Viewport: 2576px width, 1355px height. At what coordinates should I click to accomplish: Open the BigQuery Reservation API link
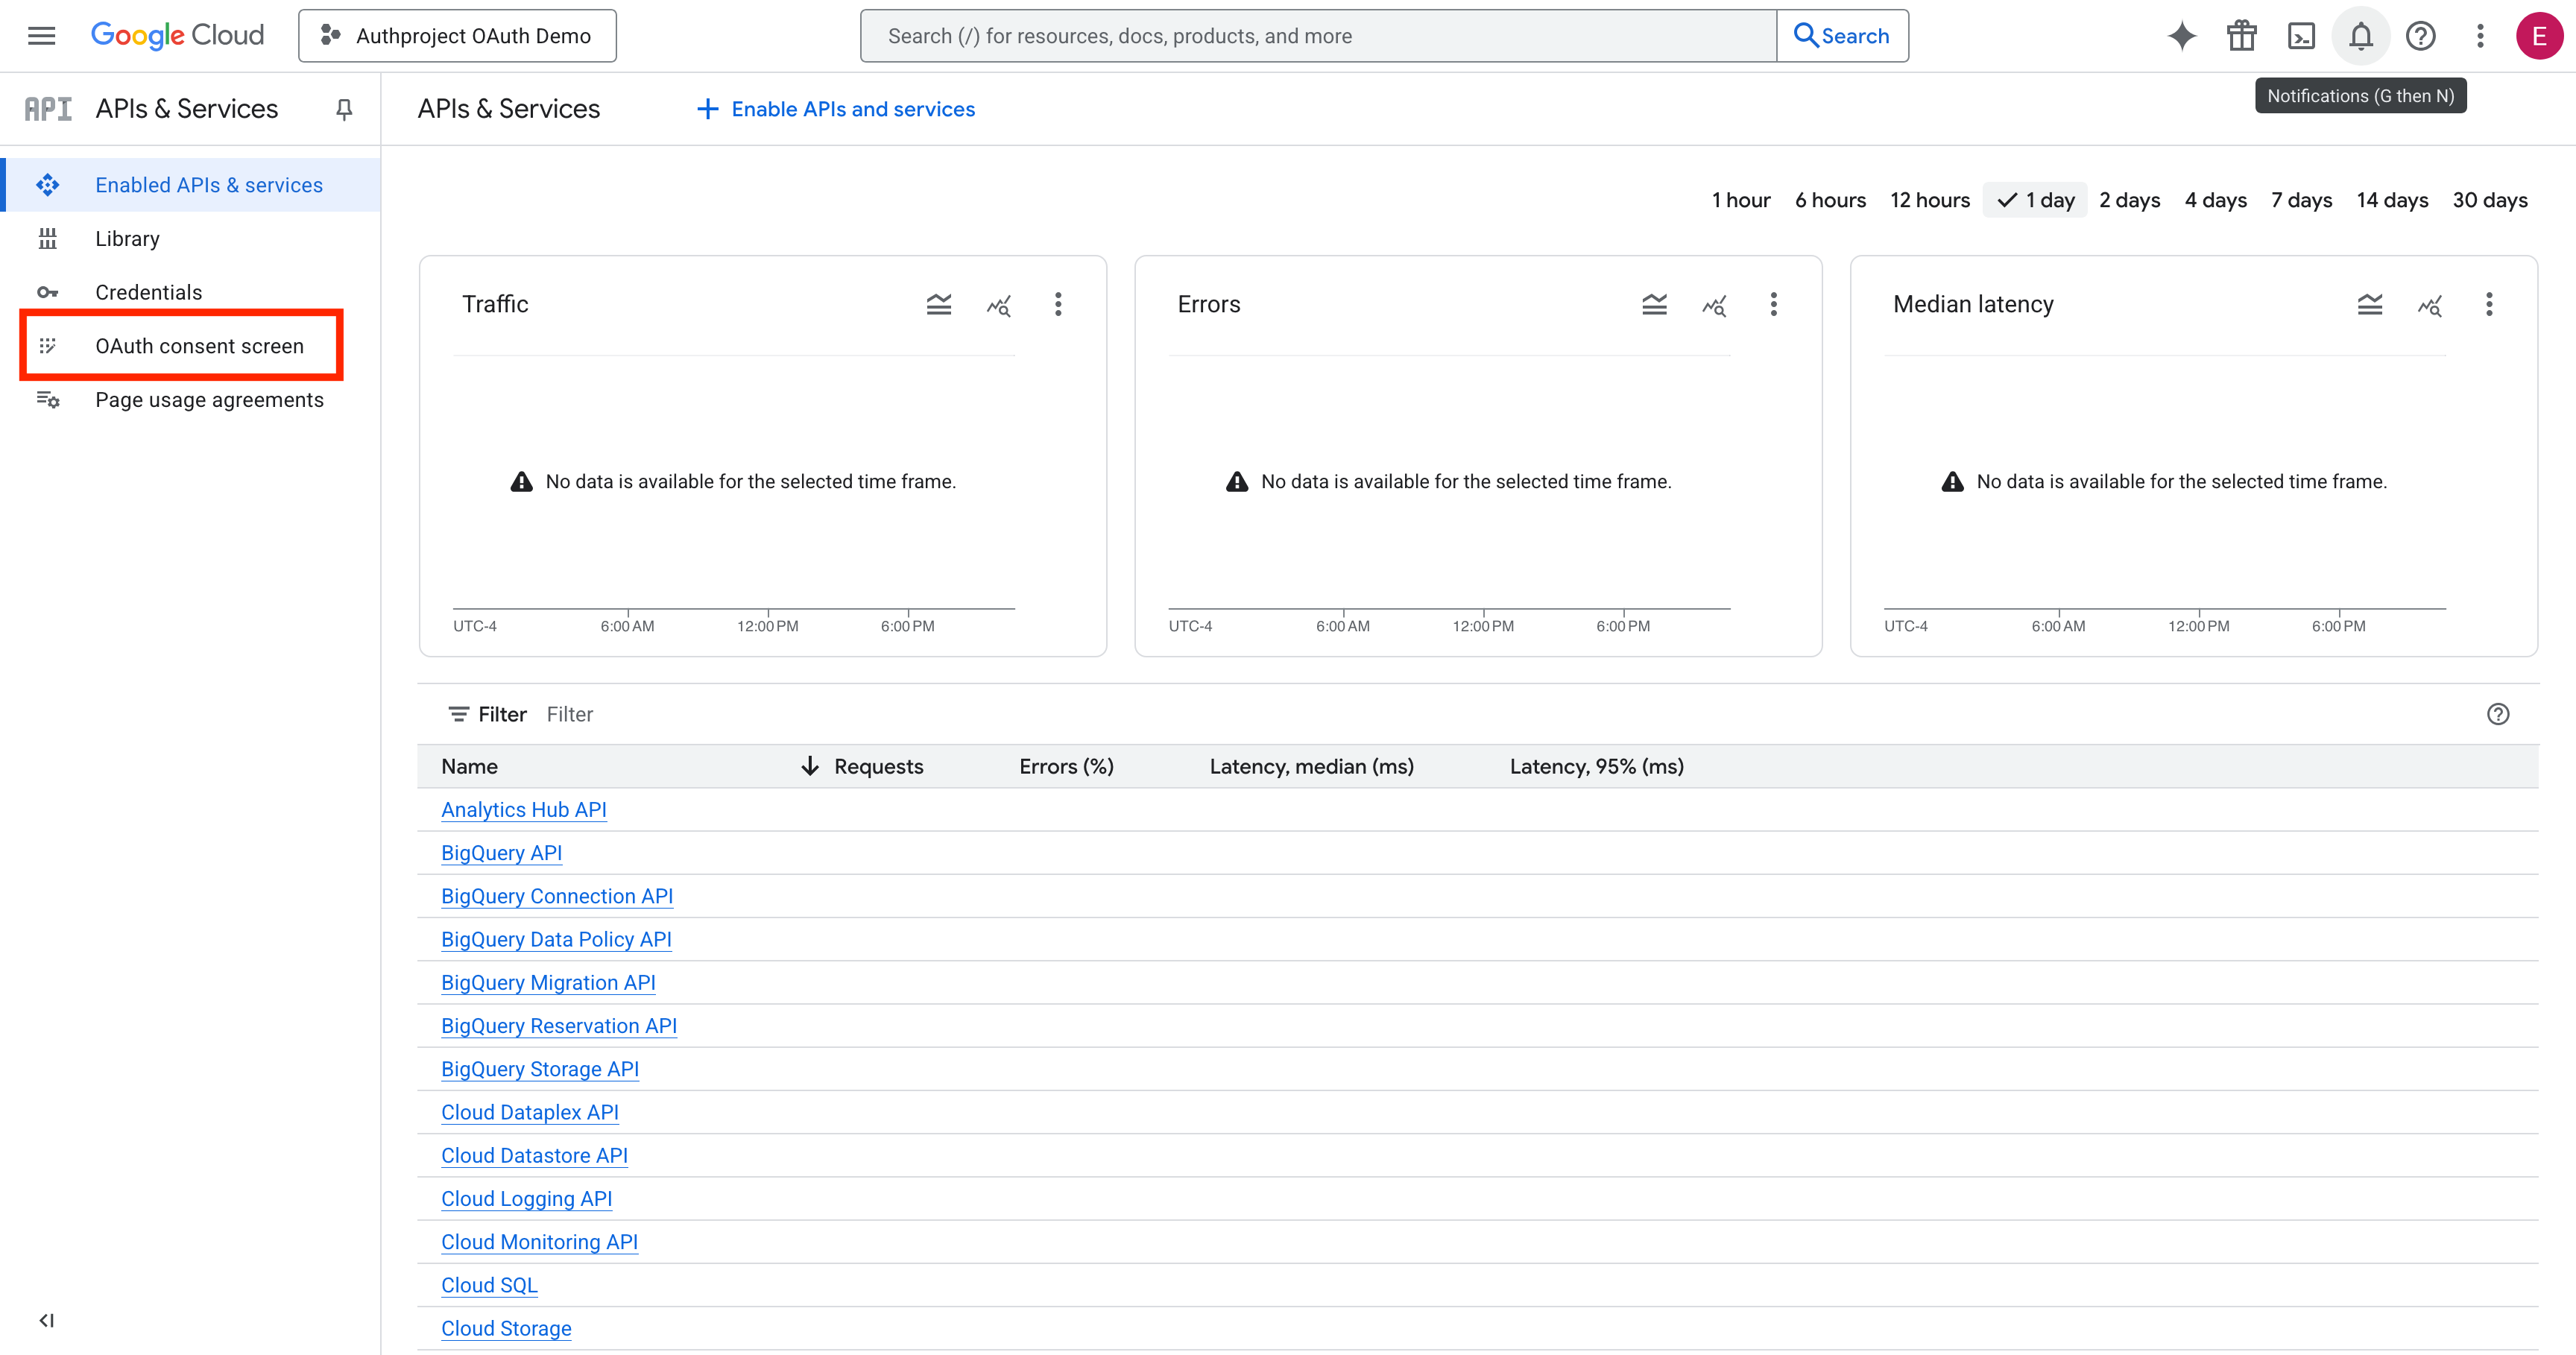point(559,1026)
